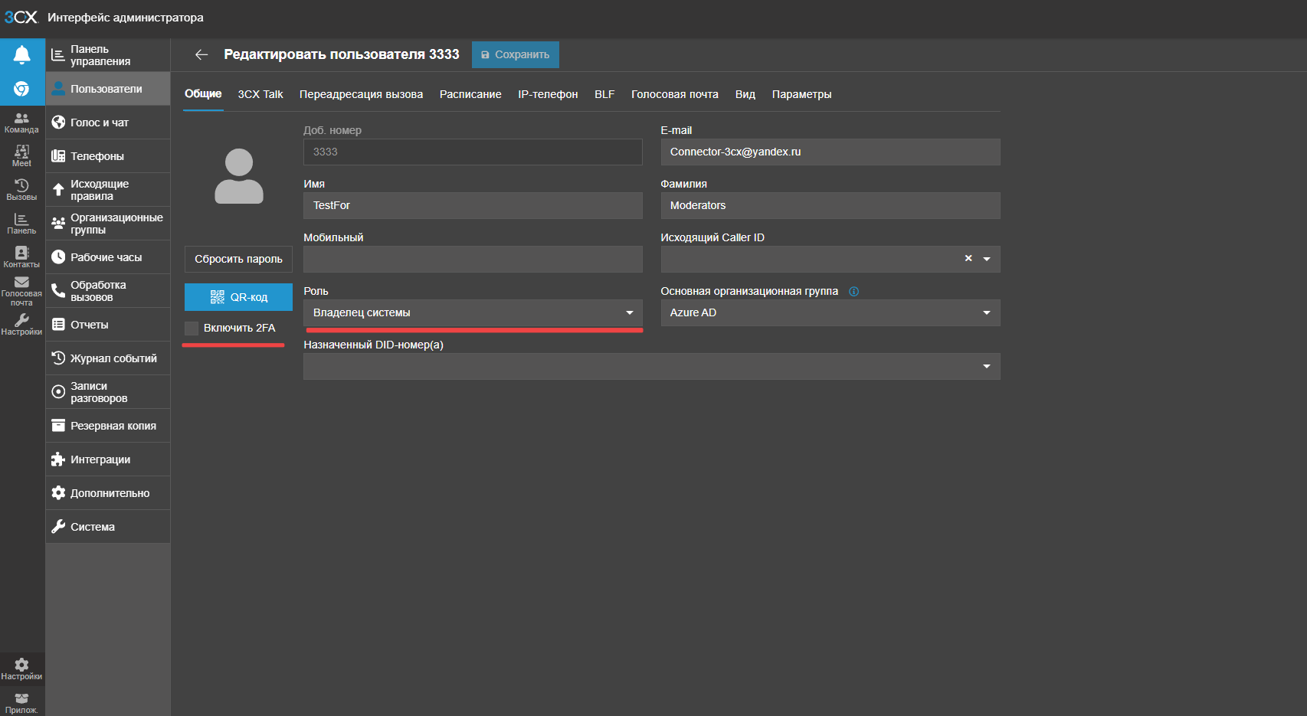Open Организационные группы section
The image size is (1307, 716).
point(108,224)
